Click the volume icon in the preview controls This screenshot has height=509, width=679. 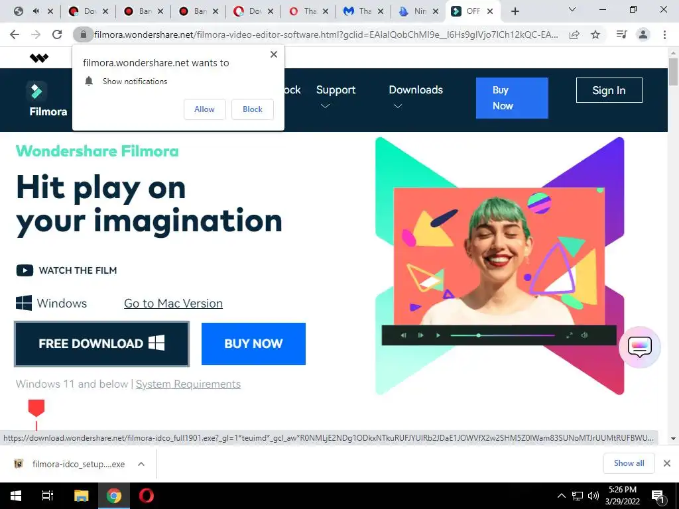coord(585,335)
